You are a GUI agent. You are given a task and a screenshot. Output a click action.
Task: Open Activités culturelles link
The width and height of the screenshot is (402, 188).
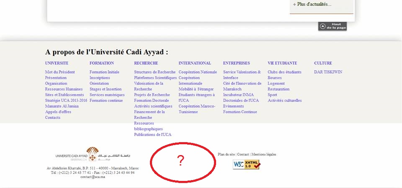285,100
